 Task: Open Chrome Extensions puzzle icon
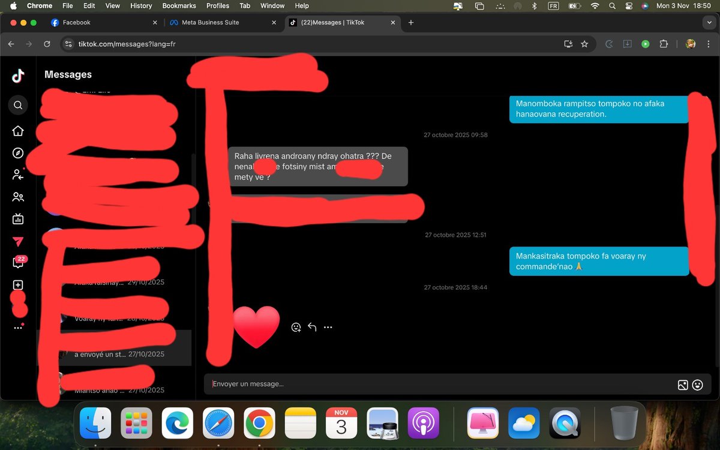click(x=664, y=44)
